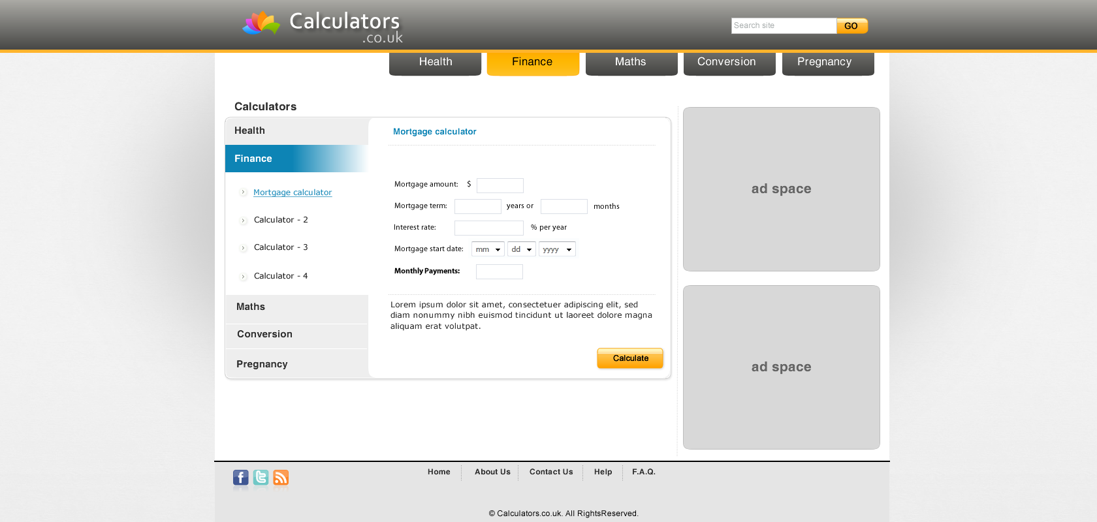Expand the year (yyyy) dropdown
Image resolution: width=1097 pixels, height=522 pixels.
point(557,249)
